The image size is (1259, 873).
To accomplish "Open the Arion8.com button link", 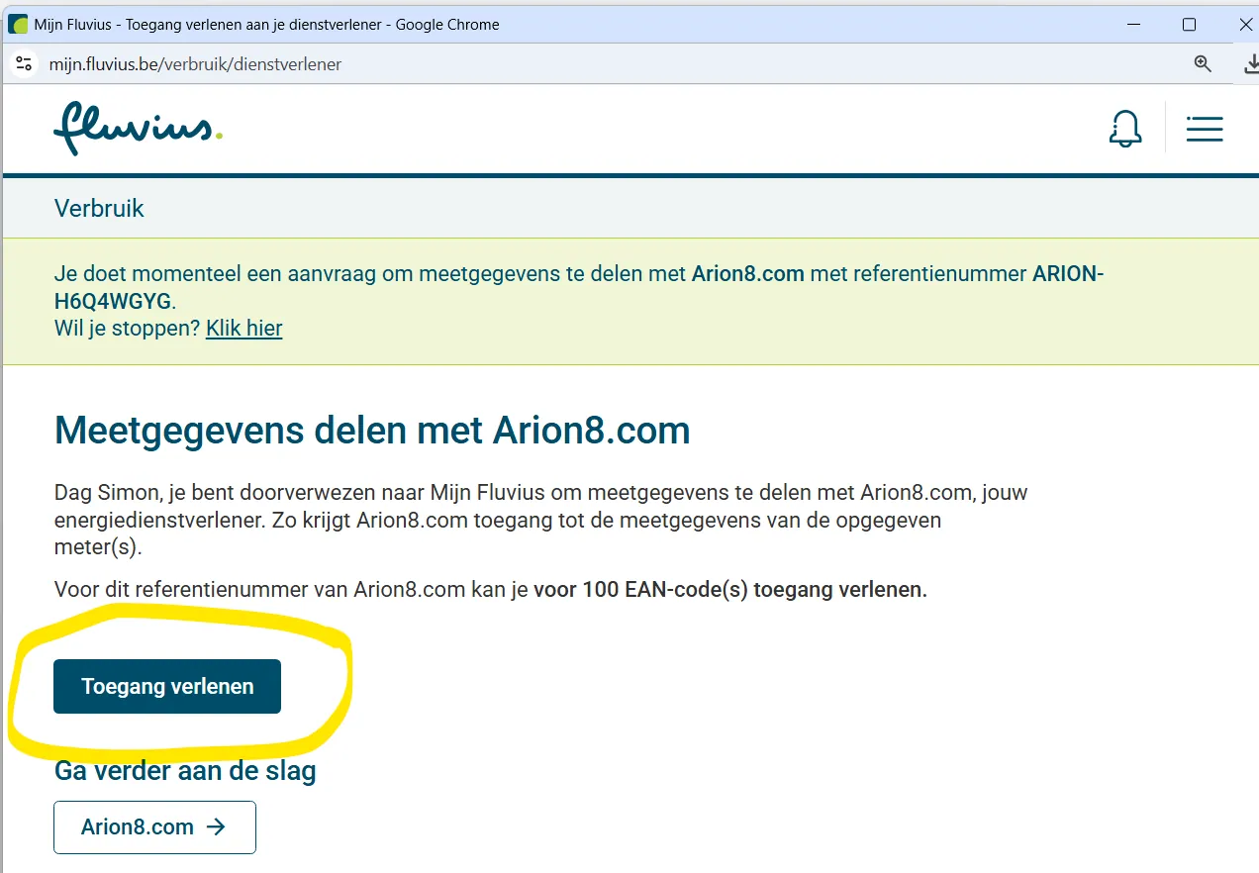I will point(154,827).
